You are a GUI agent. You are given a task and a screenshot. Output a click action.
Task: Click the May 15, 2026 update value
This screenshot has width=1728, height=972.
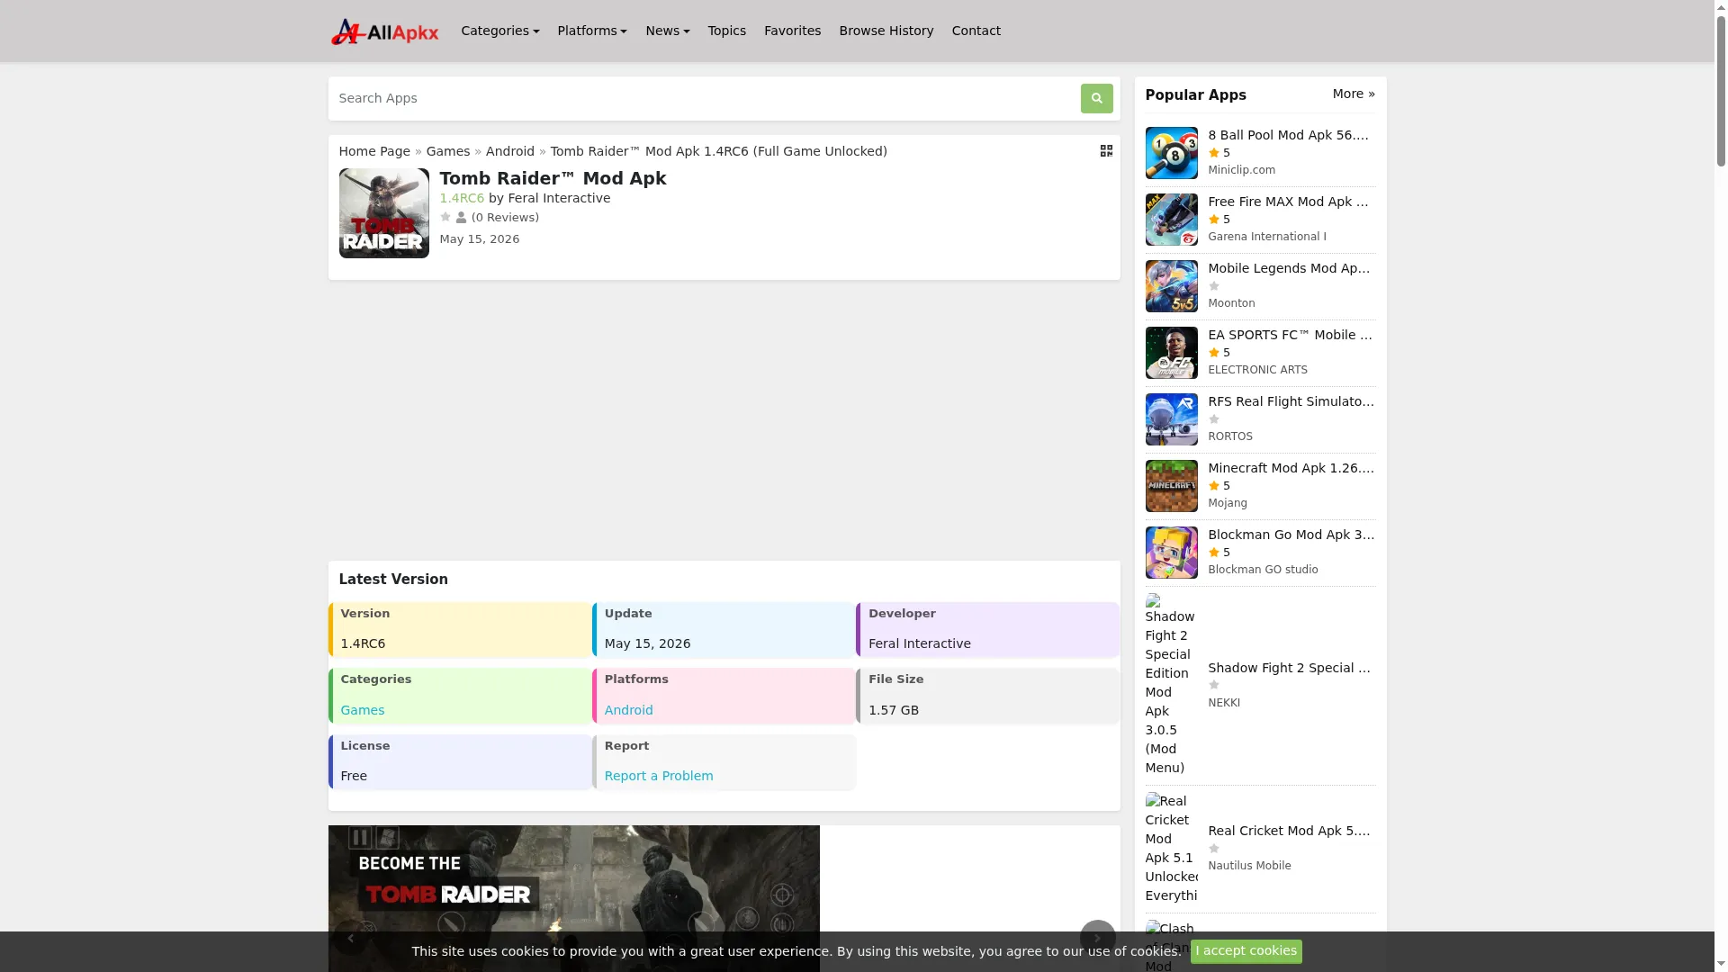[647, 643]
